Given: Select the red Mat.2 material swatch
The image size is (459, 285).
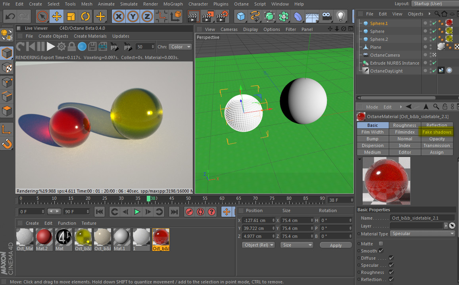Looking at the screenshot, I should click(x=44, y=240).
